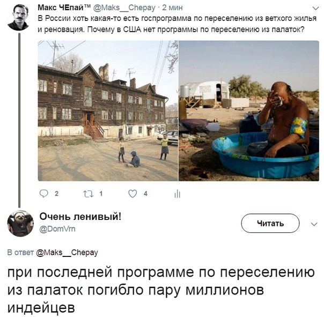This screenshot has width=324, height=317.
Task: Open the photo of man in pool
Action: [x=249, y=111]
